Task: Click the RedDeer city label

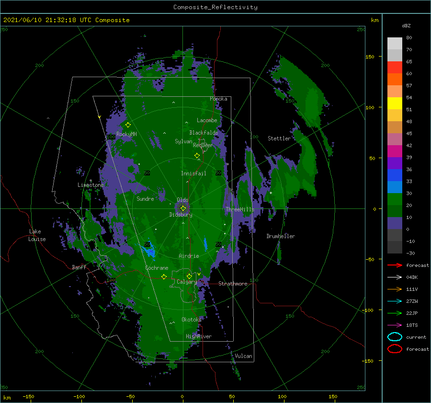Action: pos(203,145)
